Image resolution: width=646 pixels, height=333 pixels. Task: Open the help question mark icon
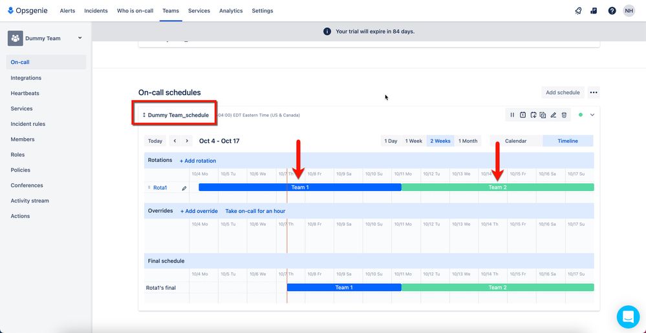(612, 11)
